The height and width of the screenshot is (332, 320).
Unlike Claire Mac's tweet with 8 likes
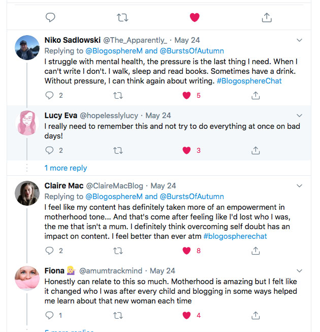[x=186, y=251]
